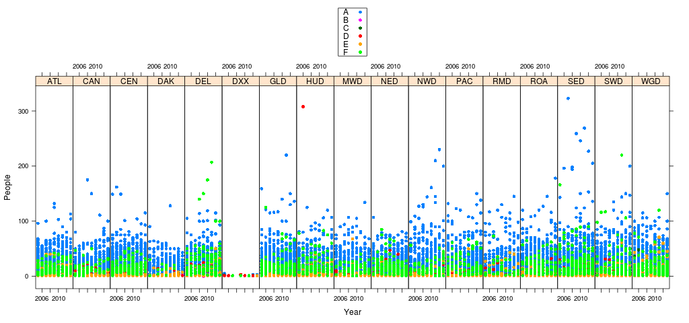This screenshot has height=323, width=689.
Task: Click the magenta legend marker for B
Action: click(361, 20)
